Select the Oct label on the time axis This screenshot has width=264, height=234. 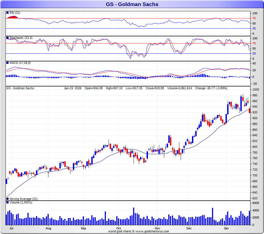(119, 228)
